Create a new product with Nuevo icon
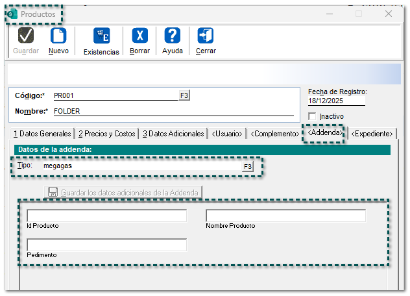Screen dimensions: 410x296 [x=58, y=36]
